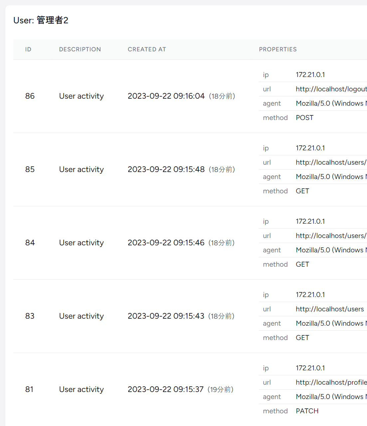This screenshot has height=426, width=367.
Task: Click User activity description for row 85
Action: [82, 169]
